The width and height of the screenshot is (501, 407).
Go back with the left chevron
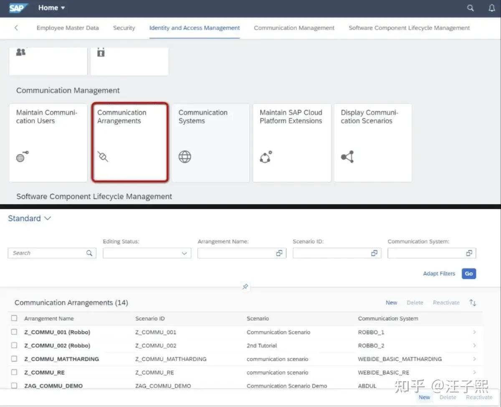[x=16, y=28]
